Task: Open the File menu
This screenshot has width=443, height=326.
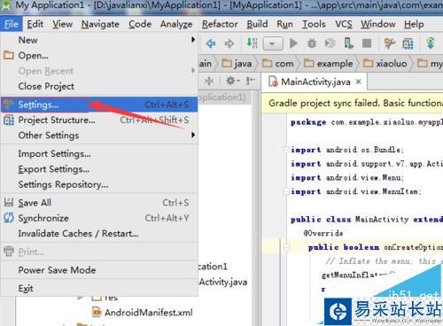Action: coord(12,24)
